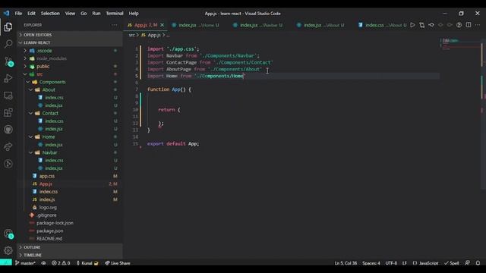Open the Source Control view icon
This screenshot has height=273, width=486.
point(8,61)
